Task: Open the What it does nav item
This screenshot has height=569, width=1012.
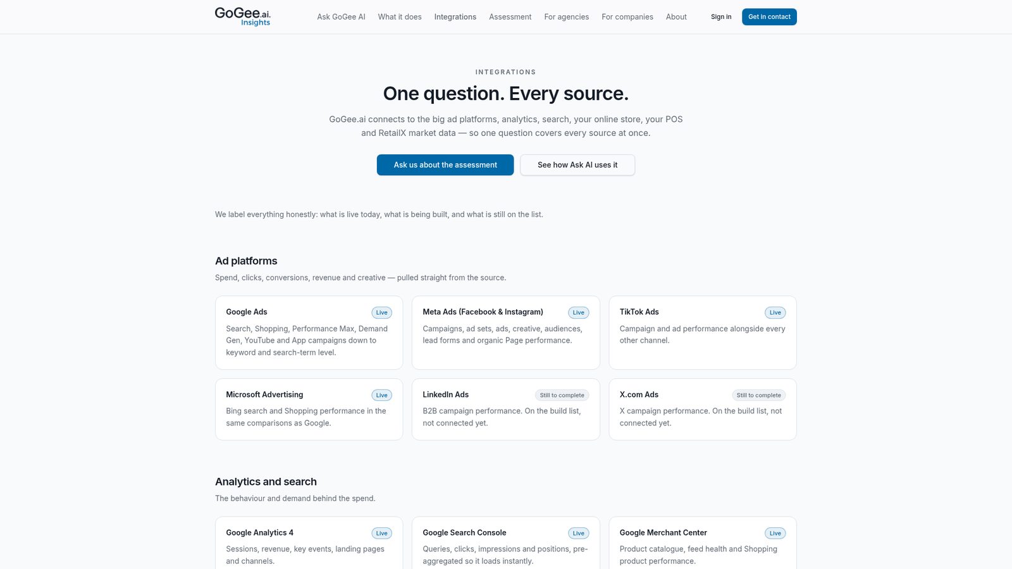Action: pyautogui.click(x=400, y=17)
